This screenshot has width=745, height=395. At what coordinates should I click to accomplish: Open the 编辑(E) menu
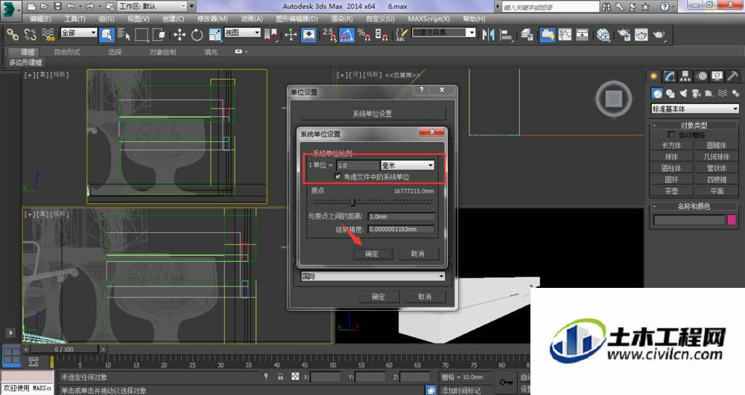point(40,19)
